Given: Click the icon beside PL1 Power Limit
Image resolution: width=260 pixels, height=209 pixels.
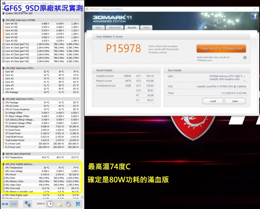Looking at the screenshot, I should pyautogui.click(x=3, y=144).
